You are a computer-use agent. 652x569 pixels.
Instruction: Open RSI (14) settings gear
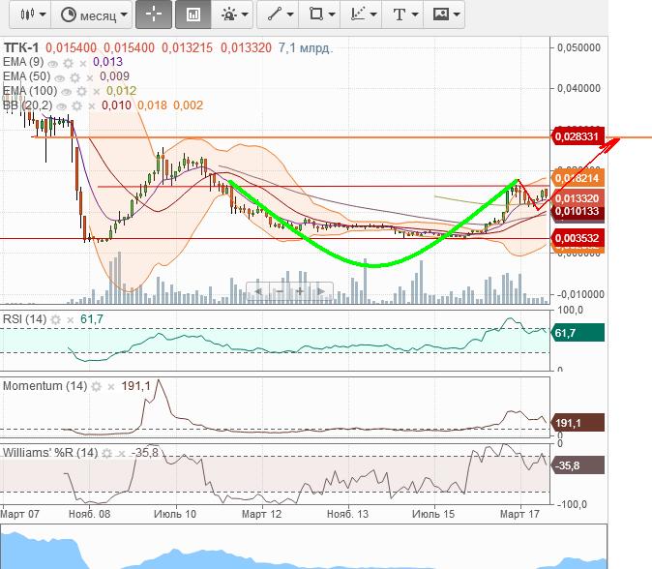(56, 320)
